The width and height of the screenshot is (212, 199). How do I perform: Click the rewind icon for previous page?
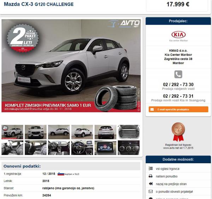tap(151, 184)
